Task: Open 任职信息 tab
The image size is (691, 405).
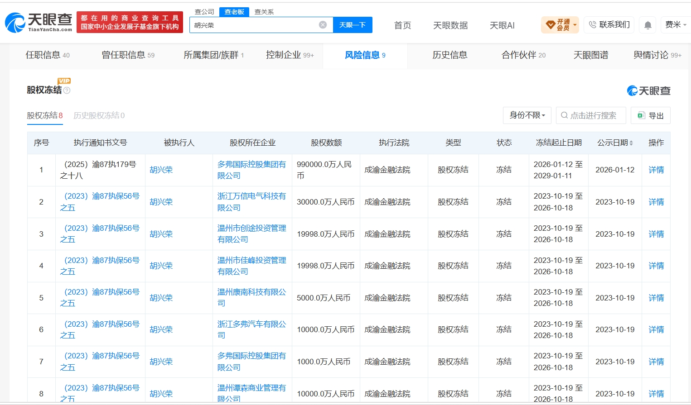Action: (x=48, y=55)
